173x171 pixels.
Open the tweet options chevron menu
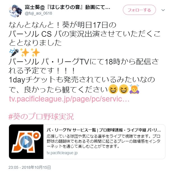[x=163, y=10]
